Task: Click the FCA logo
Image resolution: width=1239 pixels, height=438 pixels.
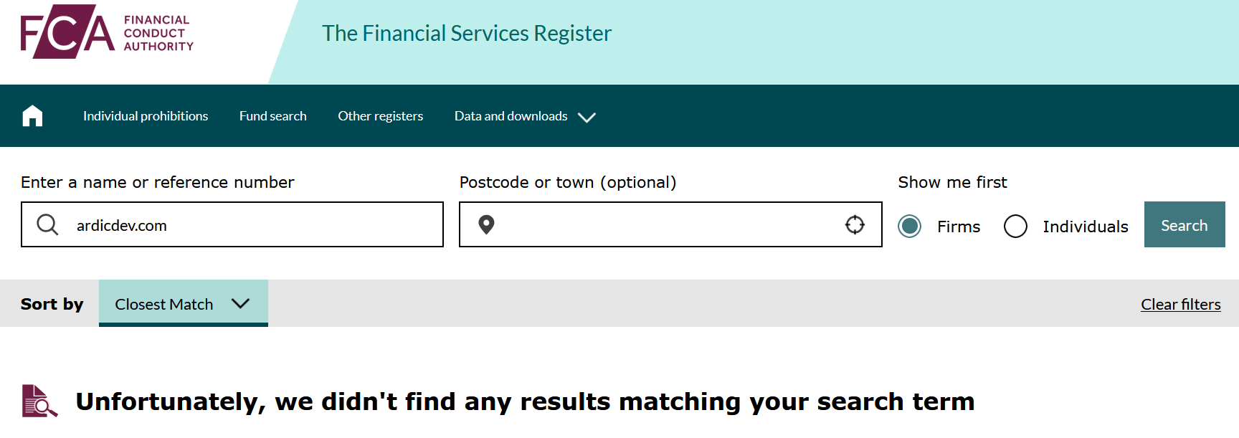Action: pyautogui.click(x=107, y=32)
